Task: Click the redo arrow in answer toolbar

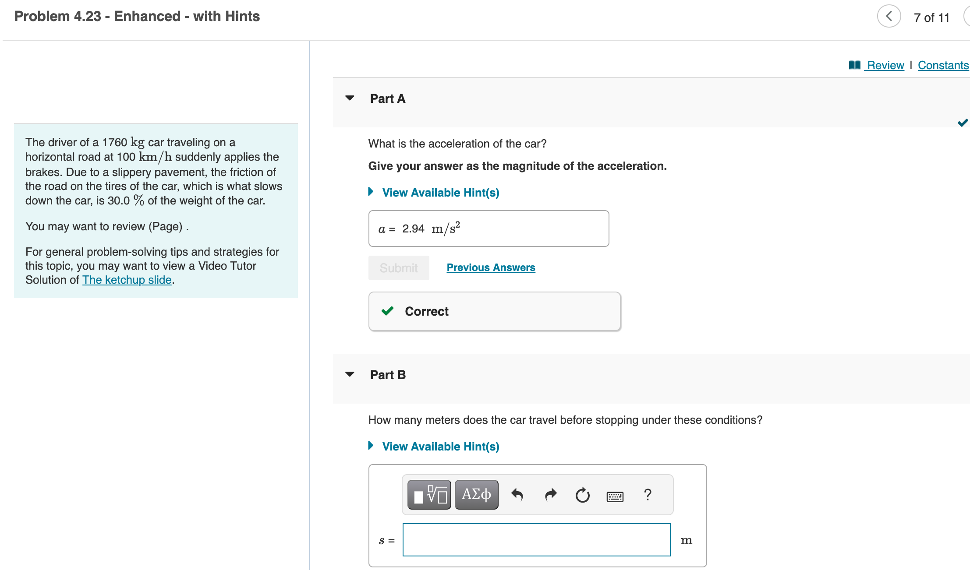Action: pos(550,495)
